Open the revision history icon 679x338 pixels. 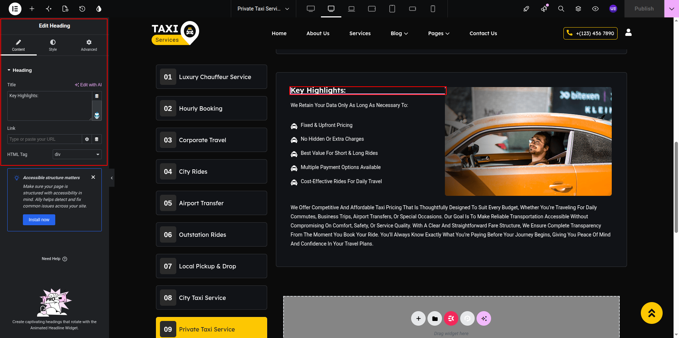(x=82, y=9)
